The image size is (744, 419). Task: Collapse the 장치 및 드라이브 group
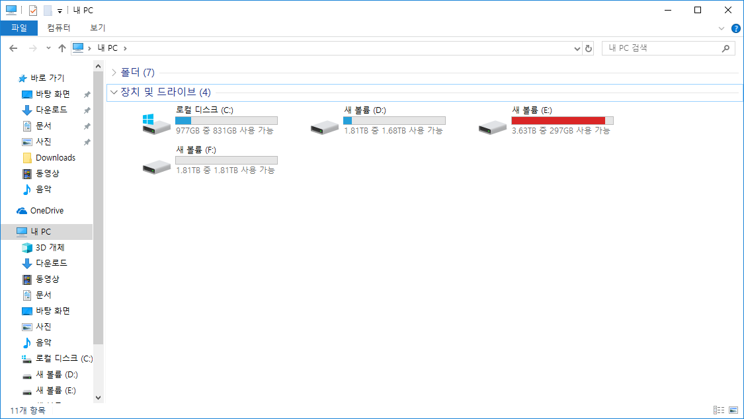coord(114,92)
